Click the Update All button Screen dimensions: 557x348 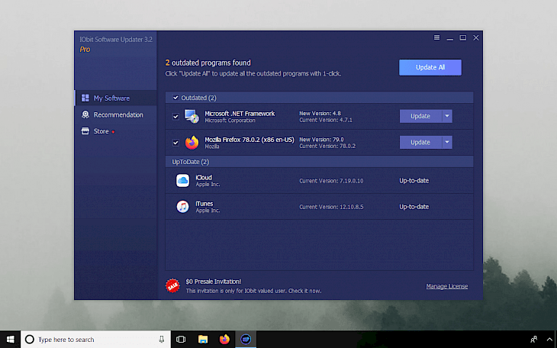coord(430,67)
